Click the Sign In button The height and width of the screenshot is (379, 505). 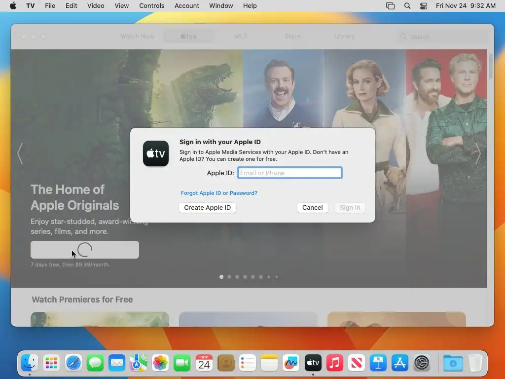click(x=350, y=208)
